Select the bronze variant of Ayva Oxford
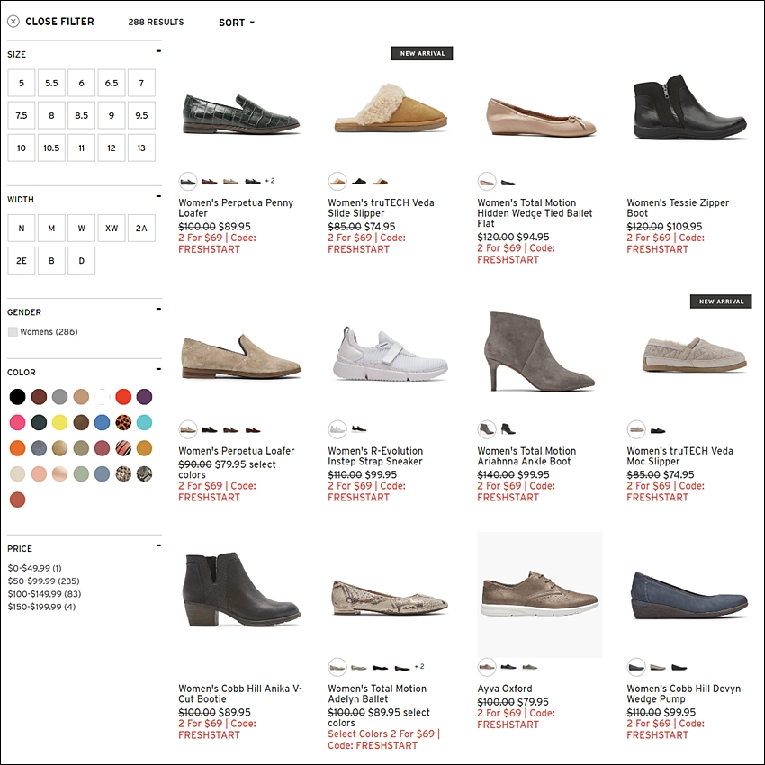This screenshot has height=765, width=765. point(487,666)
